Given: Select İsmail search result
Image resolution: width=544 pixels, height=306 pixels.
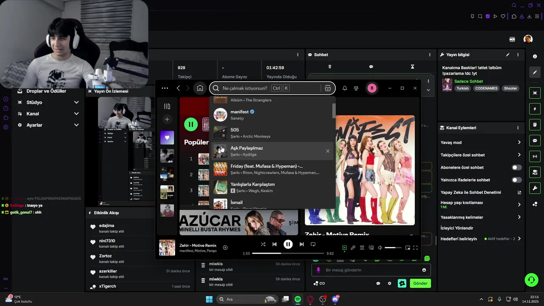Looking at the screenshot, I should point(272,204).
